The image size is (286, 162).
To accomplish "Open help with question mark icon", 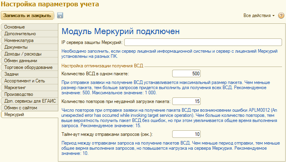I will [x=281, y=15].
